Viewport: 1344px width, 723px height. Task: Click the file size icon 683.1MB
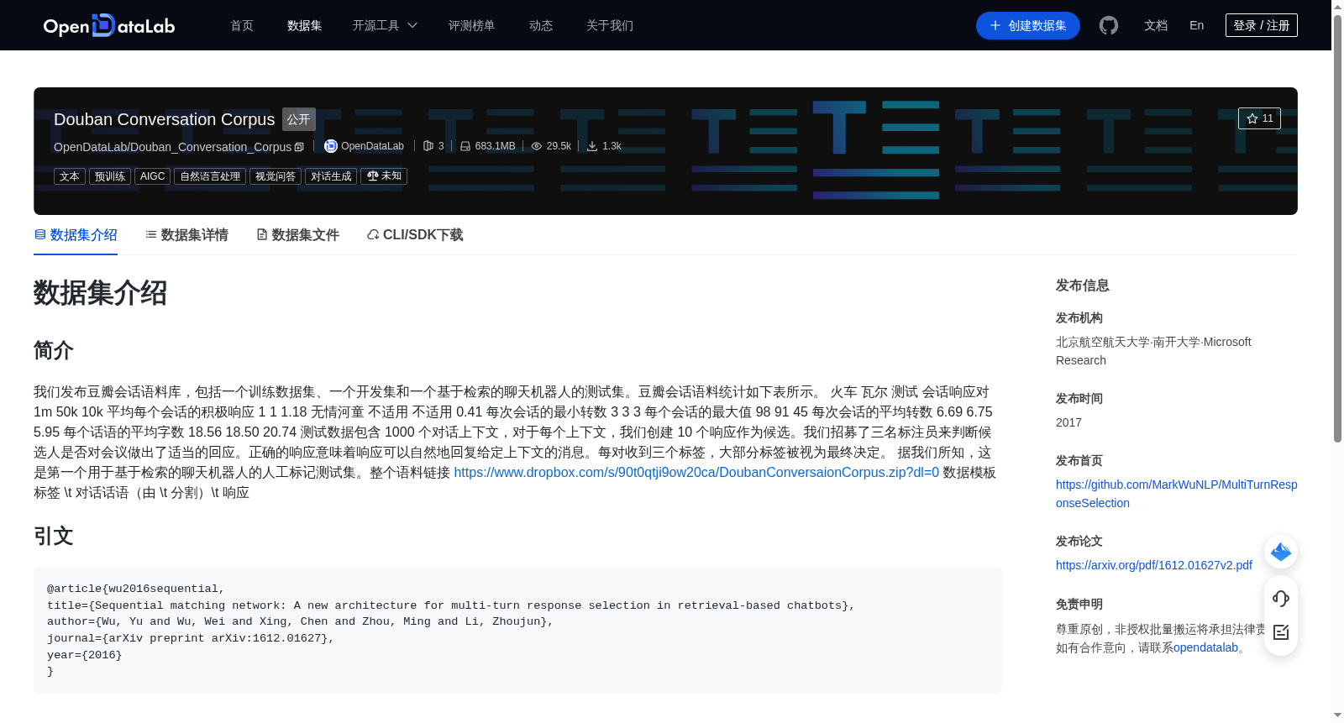tap(465, 146)
